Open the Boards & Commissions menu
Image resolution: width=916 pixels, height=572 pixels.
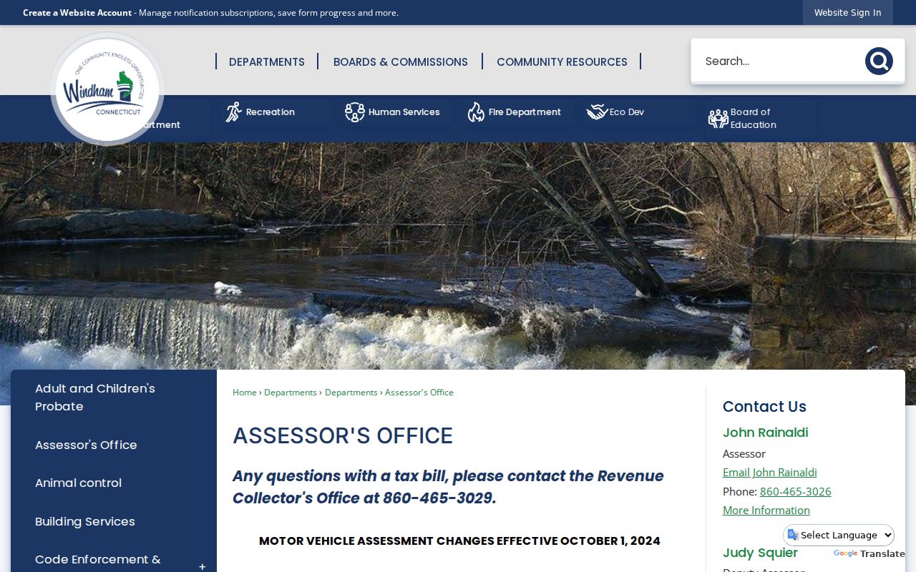point(401,62)
